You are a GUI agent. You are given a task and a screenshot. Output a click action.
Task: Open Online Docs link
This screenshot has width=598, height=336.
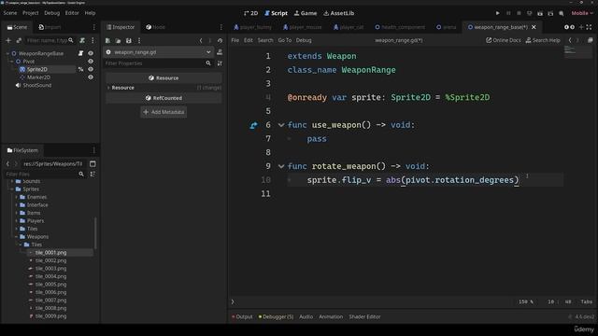pyautogui.click(x=503, y=40)
